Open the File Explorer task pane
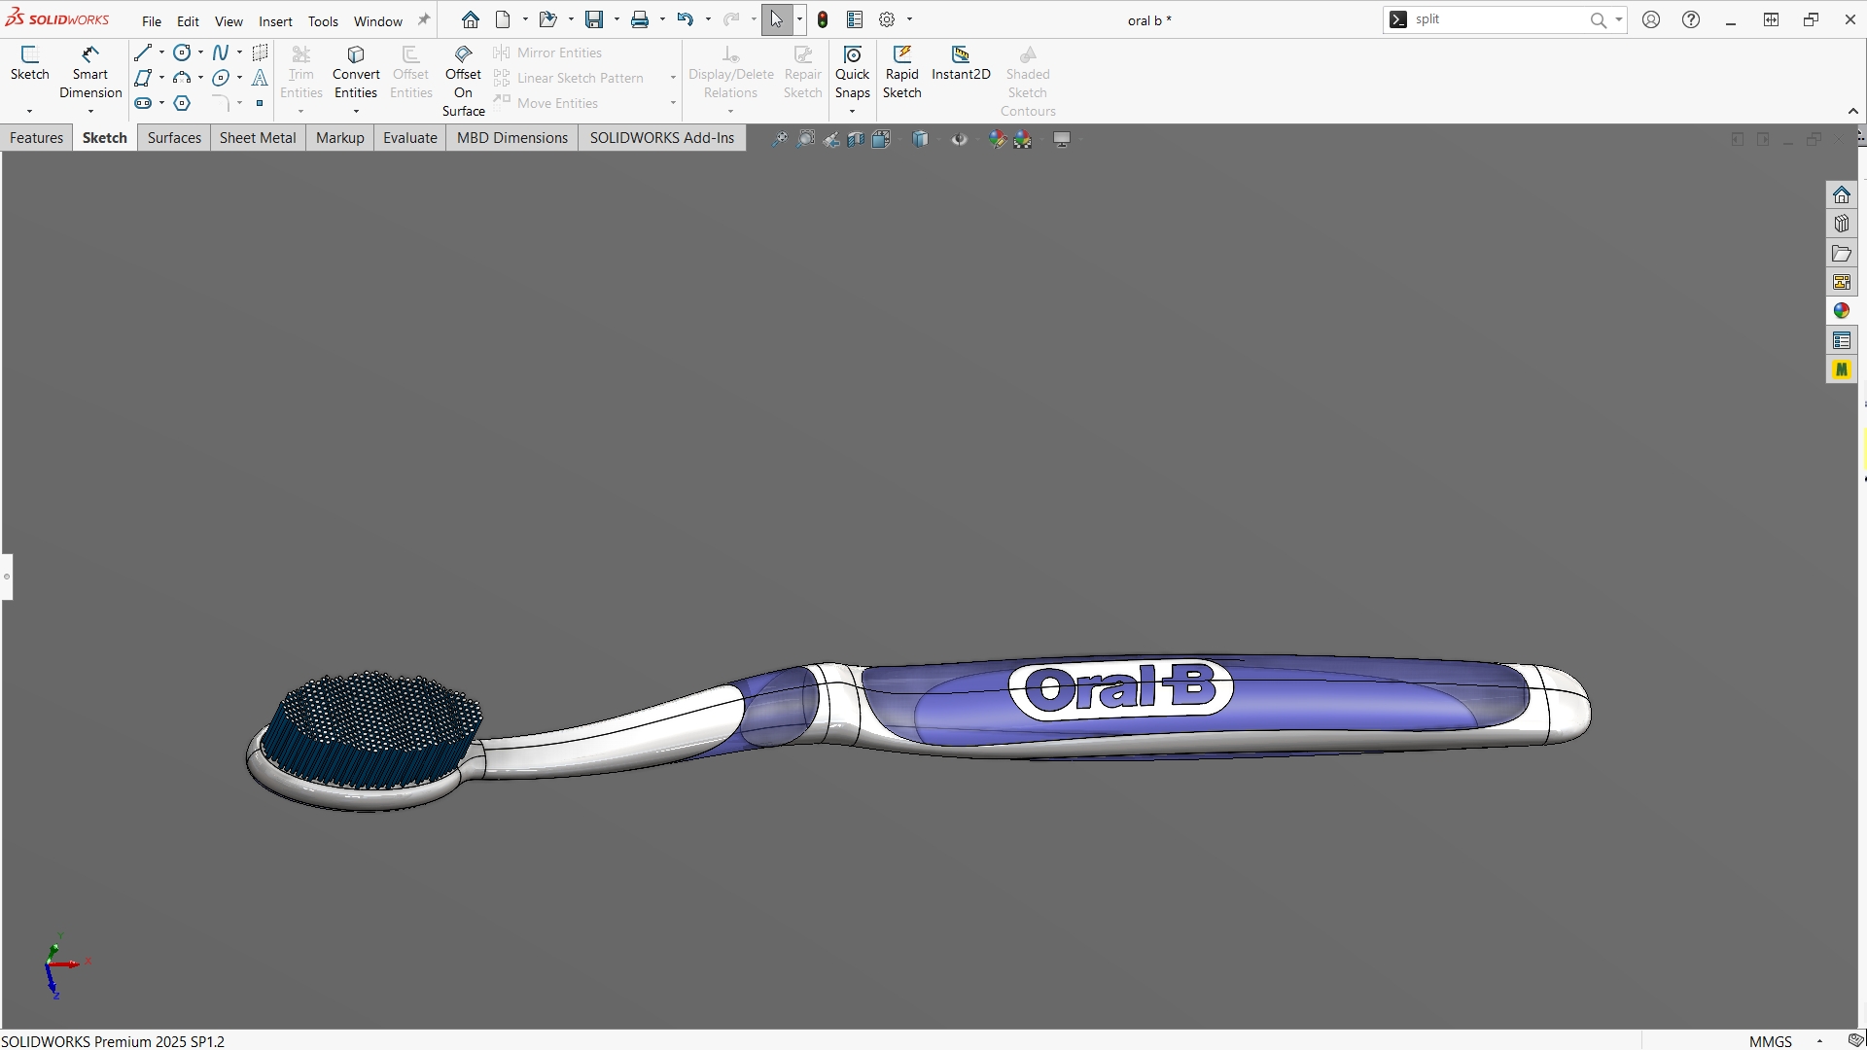The height and width of the screenshot is (1050, 1867). click(1842, 253)
